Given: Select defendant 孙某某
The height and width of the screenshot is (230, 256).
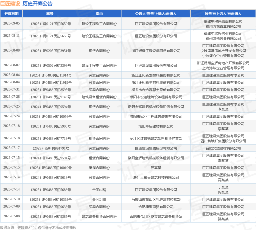Looking at the screenshot, I should click(223, 219).
